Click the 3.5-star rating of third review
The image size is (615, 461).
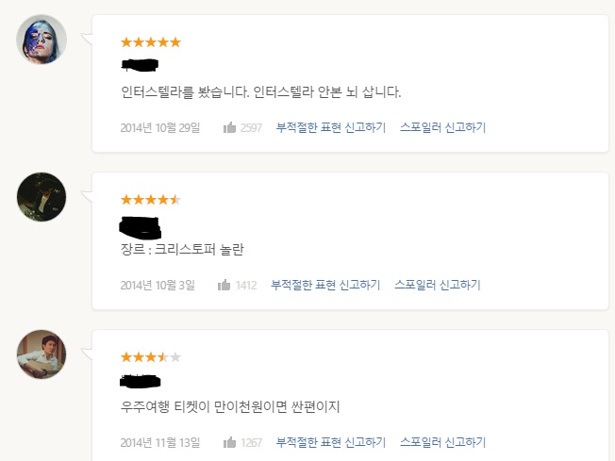[x=151, y=357]
